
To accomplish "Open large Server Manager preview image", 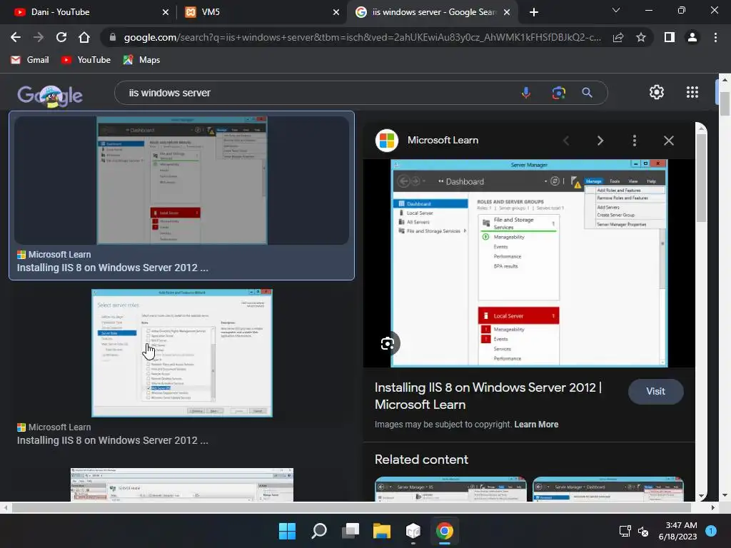I will coord(529,263).
